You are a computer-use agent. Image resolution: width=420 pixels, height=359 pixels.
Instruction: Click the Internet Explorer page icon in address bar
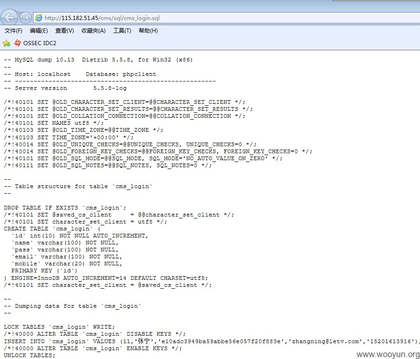pos(39,18)
